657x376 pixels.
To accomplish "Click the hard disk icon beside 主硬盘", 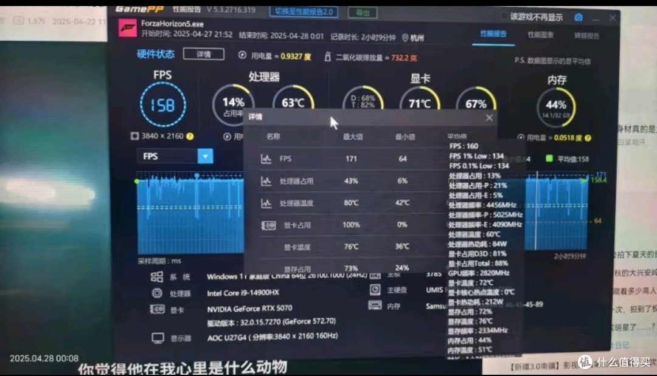I will (x=375, y=289).
